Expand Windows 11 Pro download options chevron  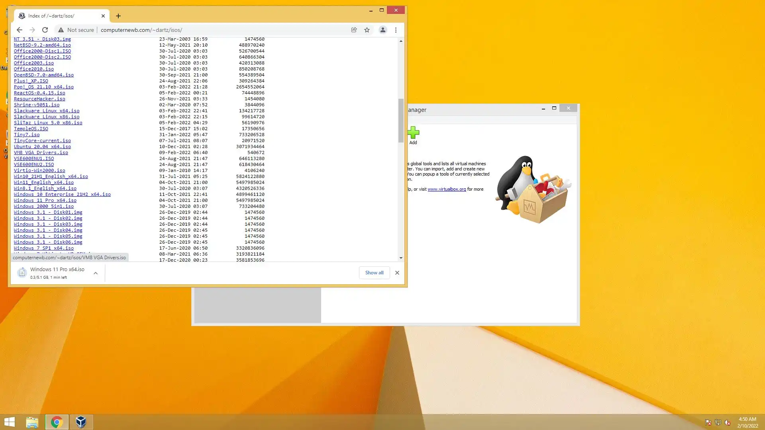click(x=96, y=273)
